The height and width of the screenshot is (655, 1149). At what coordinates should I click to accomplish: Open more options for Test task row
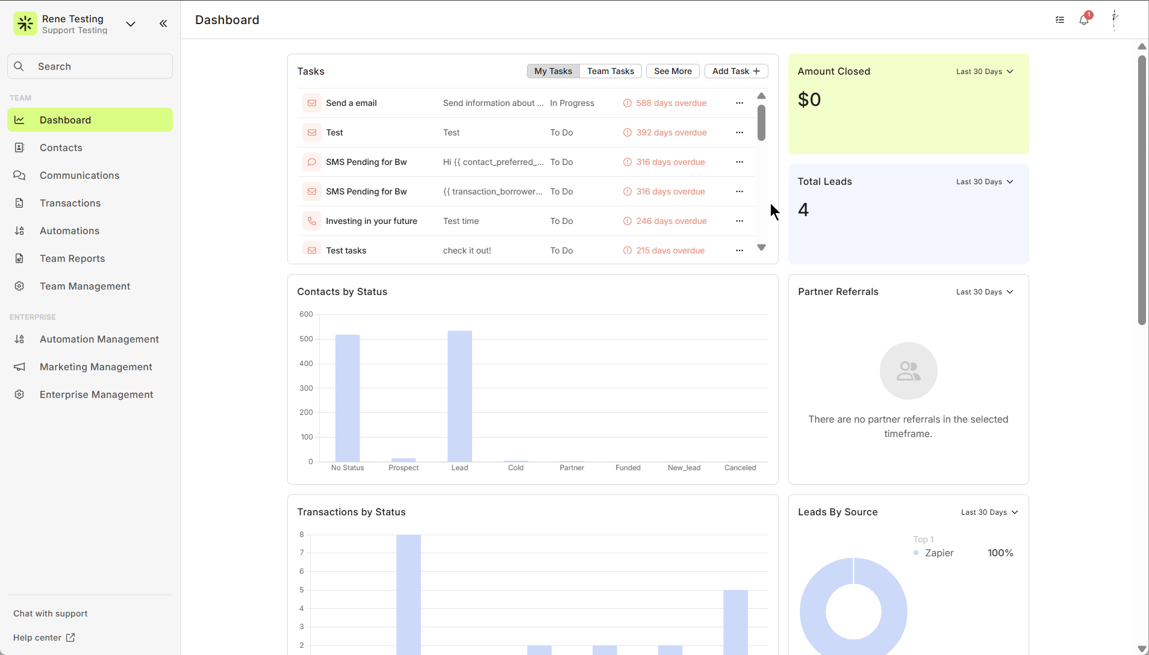click(740, 132)
